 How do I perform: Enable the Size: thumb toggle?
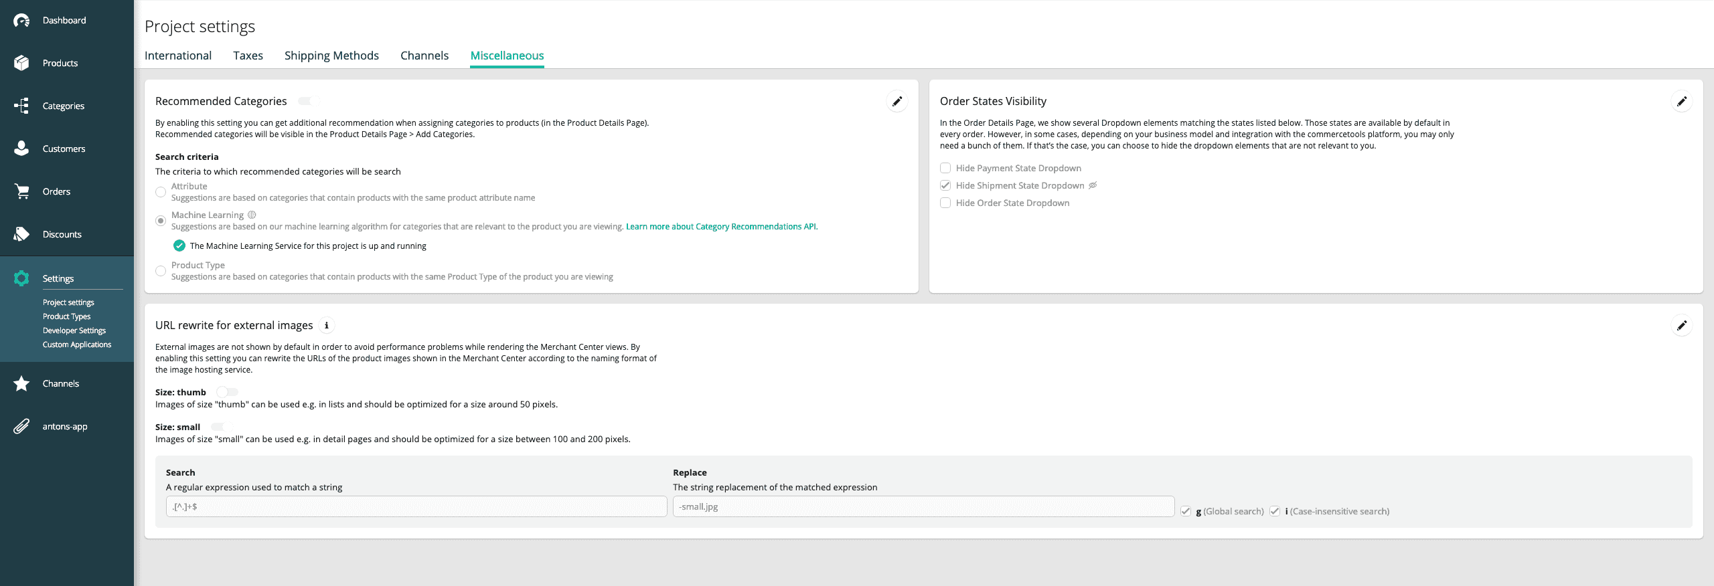226,392
